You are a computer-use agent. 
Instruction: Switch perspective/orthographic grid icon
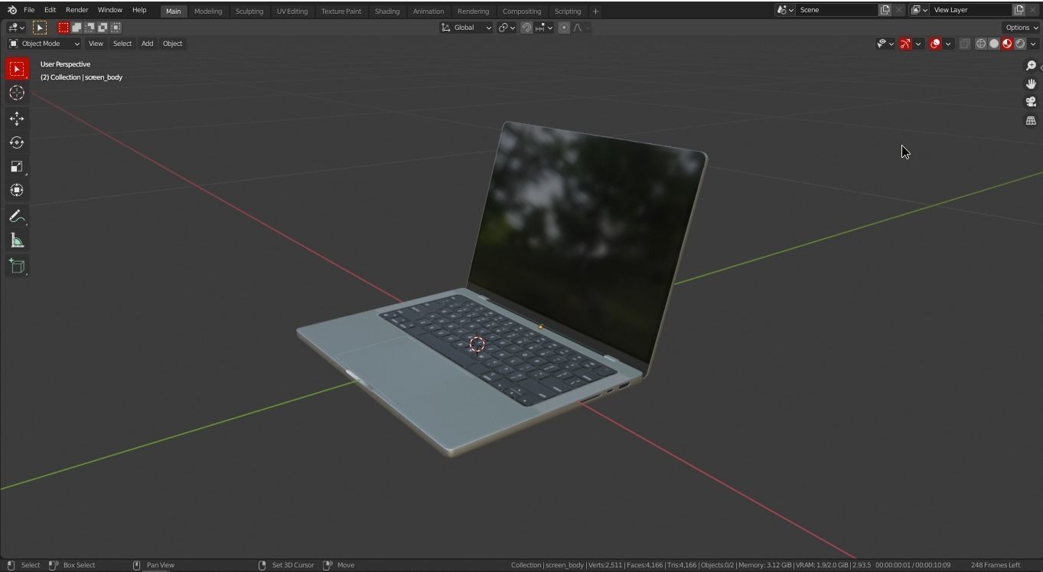(1031, 121)
